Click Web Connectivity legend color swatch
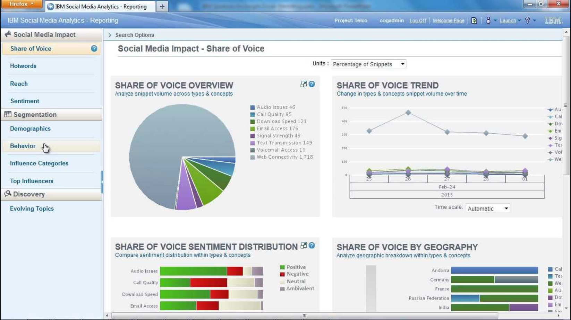Viewport: 571px width, 320px height. click(253, 157)
